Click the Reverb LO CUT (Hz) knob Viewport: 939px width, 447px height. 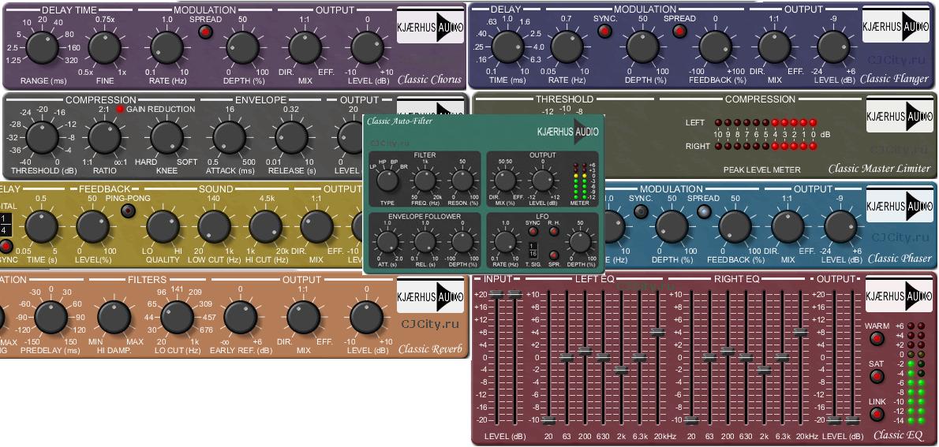(178, 317)
